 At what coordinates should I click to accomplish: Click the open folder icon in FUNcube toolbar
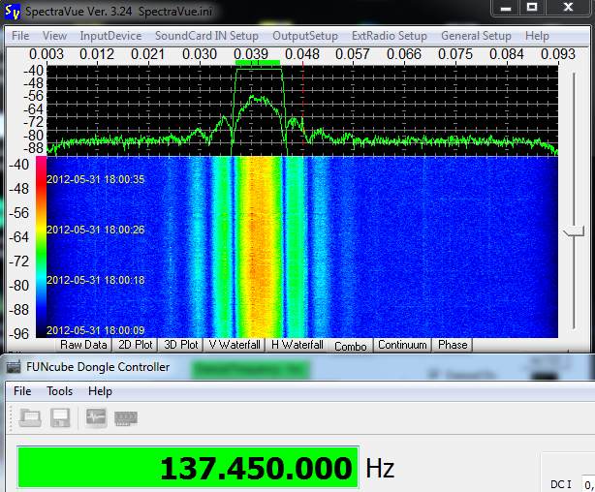tap(30, 418)
